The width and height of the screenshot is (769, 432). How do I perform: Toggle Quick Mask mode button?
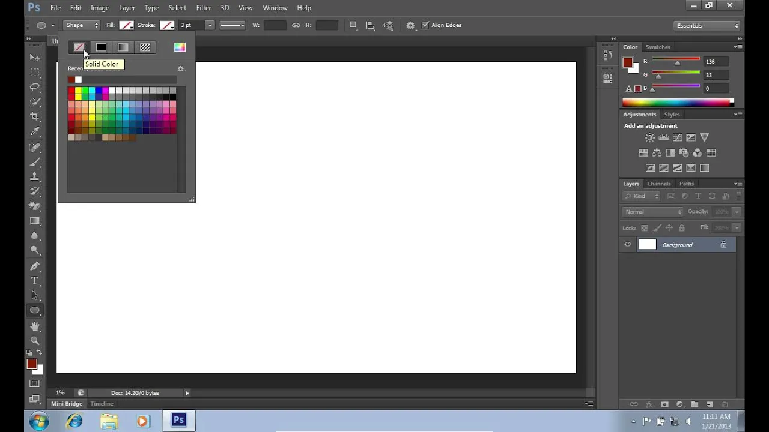pos(35,383)
